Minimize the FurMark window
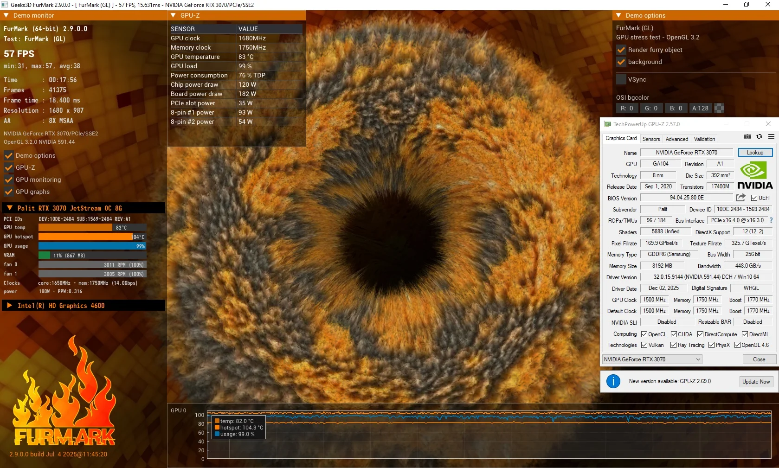 [725, 5]
